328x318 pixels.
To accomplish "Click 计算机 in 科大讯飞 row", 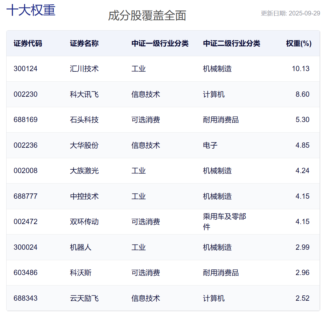I will 214,94.
